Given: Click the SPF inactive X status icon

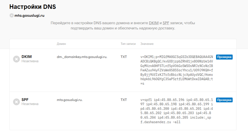Looking at the screenshot, I should click(16, 102).
